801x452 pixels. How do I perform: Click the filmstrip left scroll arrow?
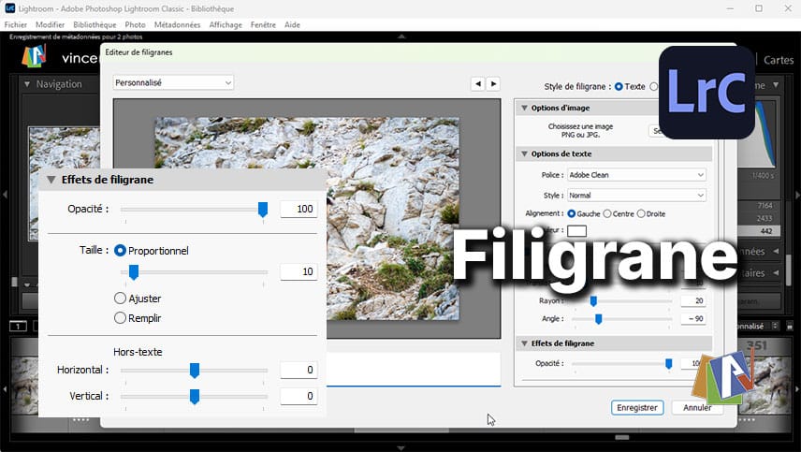tap(5, 389)
